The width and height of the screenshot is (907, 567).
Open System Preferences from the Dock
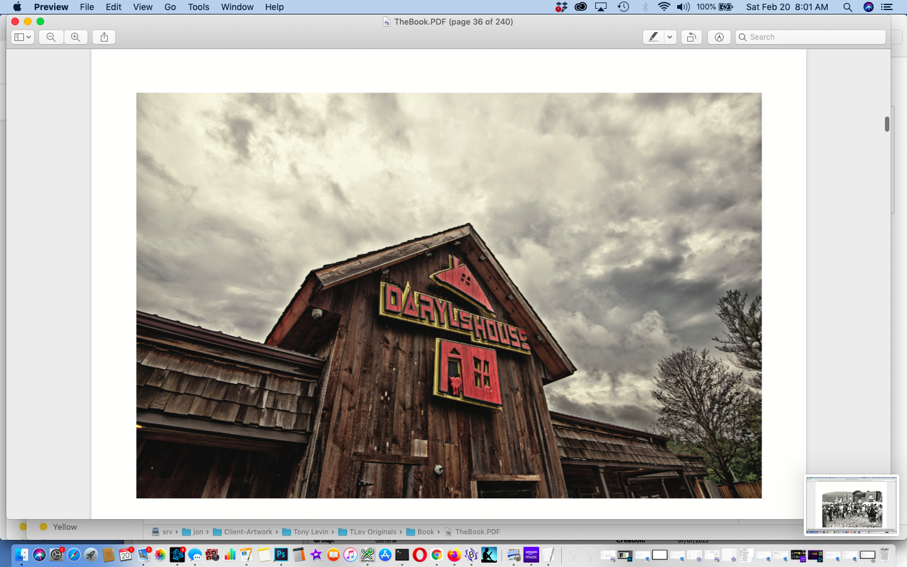(57, 554)
